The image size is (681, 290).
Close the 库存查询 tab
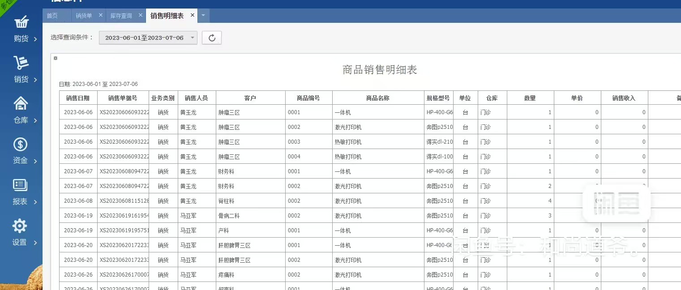(x=140, y=15)
